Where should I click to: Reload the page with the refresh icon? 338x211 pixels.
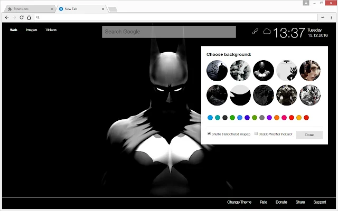point(22,17)
